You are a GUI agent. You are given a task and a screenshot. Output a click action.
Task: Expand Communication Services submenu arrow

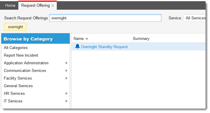pos(67,71)
